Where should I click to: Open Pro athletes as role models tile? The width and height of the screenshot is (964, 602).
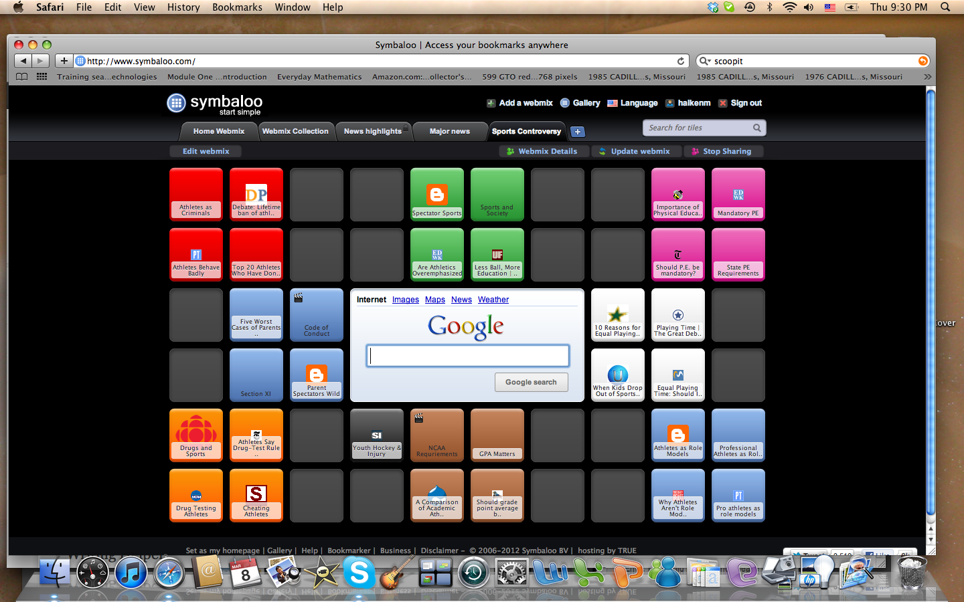(x=738, y=496)
